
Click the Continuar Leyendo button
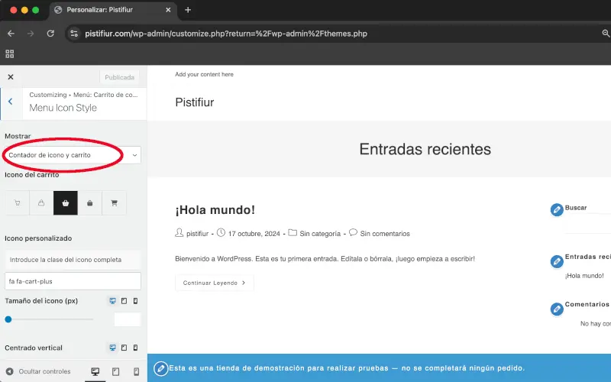click(x=215, y=283)
